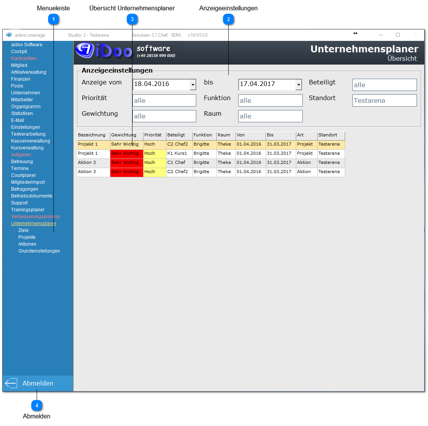Click the Beteiligt filter field

click(x=384, y=85)
